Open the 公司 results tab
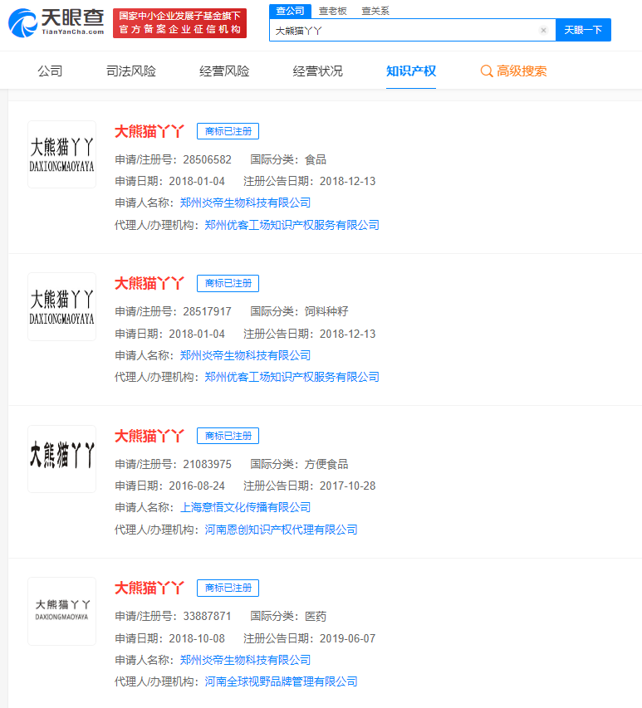This screenshot has height=708, width=642. pos(50,71)
